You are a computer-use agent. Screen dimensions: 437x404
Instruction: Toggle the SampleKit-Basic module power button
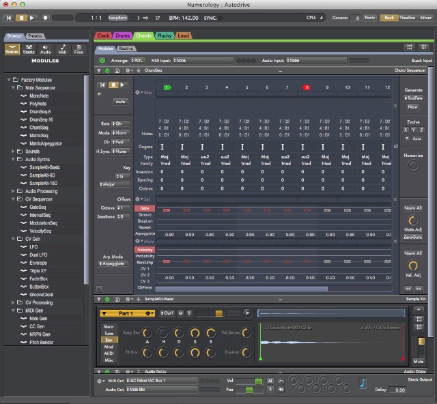107,299
